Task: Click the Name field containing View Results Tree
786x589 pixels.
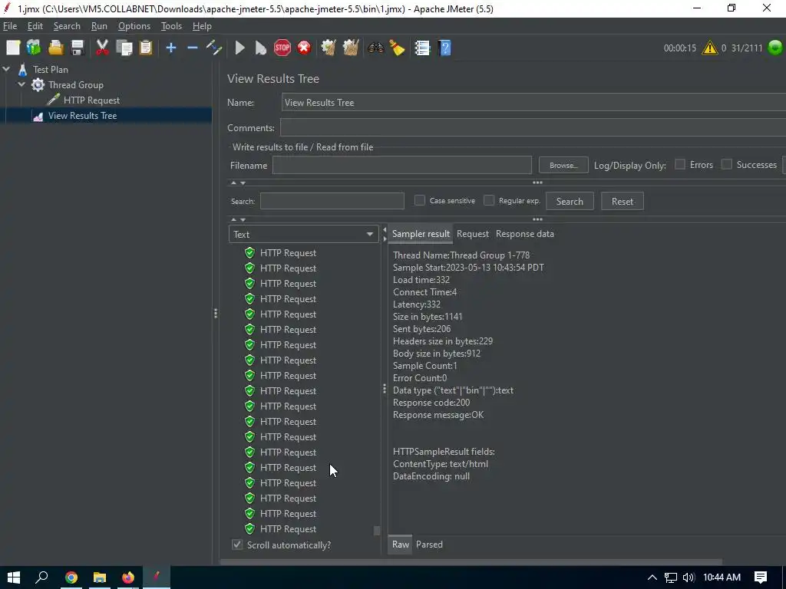Action: tap(534, 103)
